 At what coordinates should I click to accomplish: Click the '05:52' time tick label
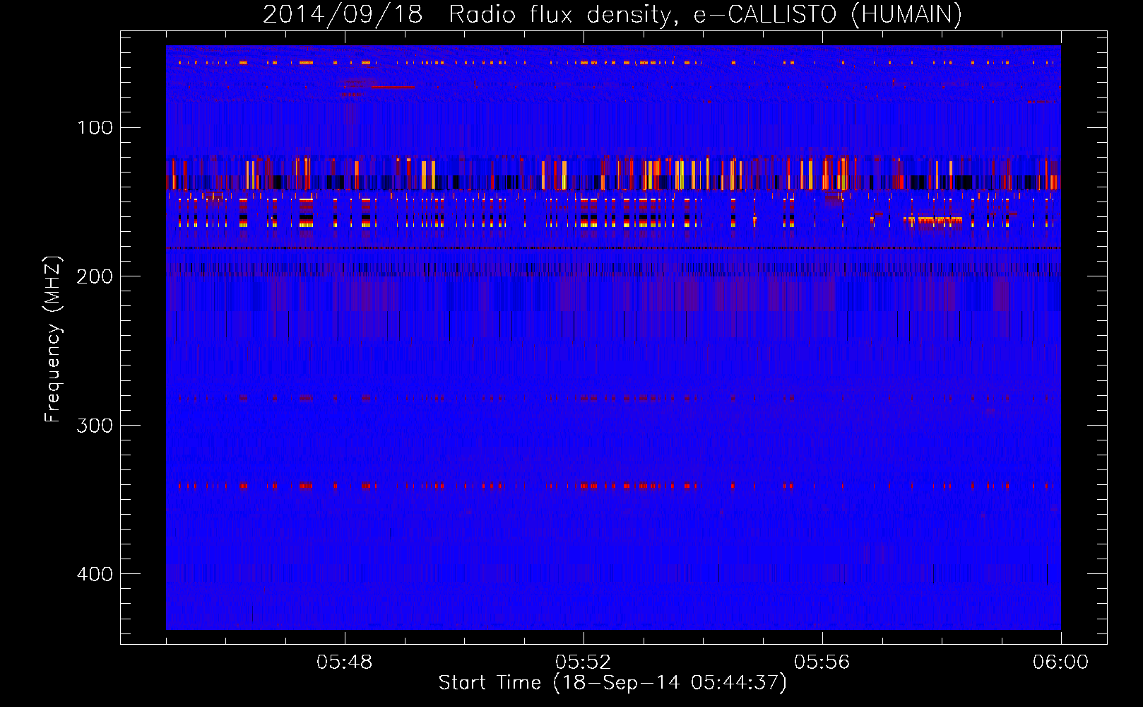coord(584,662)
